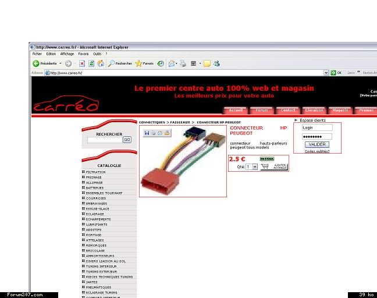This screenshot has height=298, width=377.
Task: Stop loading the page
Action: click(82, 63)
